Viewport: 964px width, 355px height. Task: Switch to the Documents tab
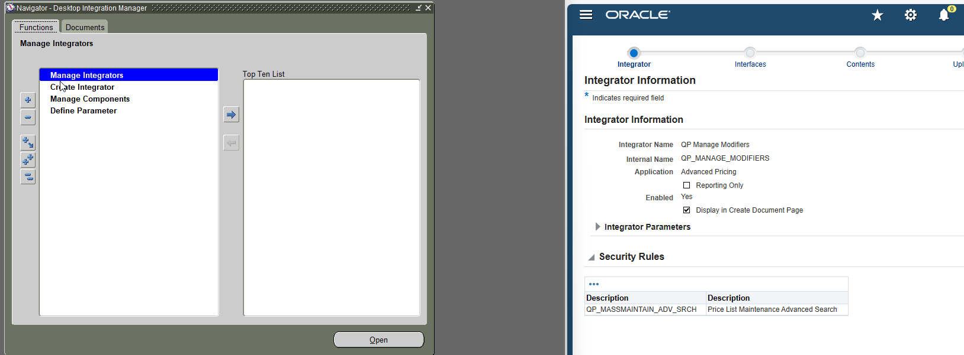[85, 27]
